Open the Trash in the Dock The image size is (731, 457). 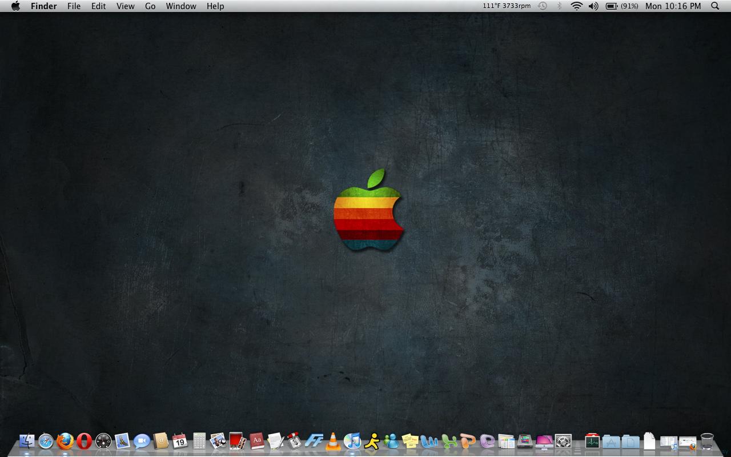pyautogui.click(x=707, y=441)
